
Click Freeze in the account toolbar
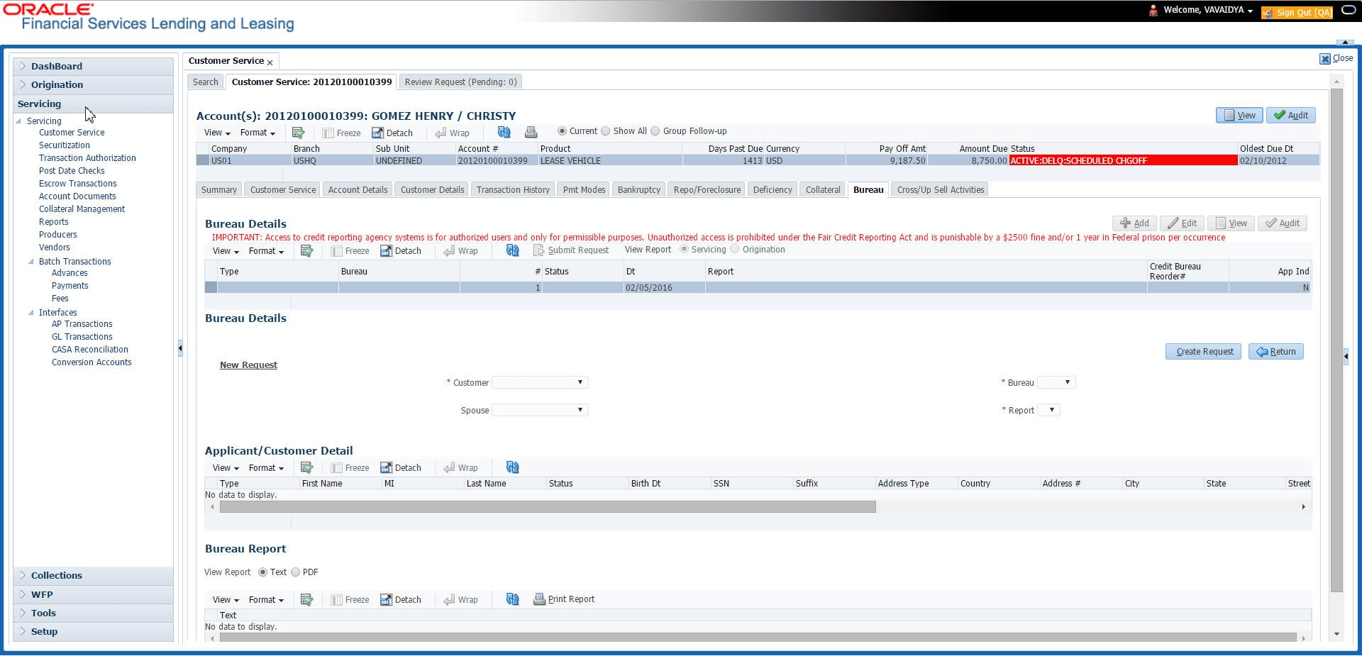pos(341,133)
